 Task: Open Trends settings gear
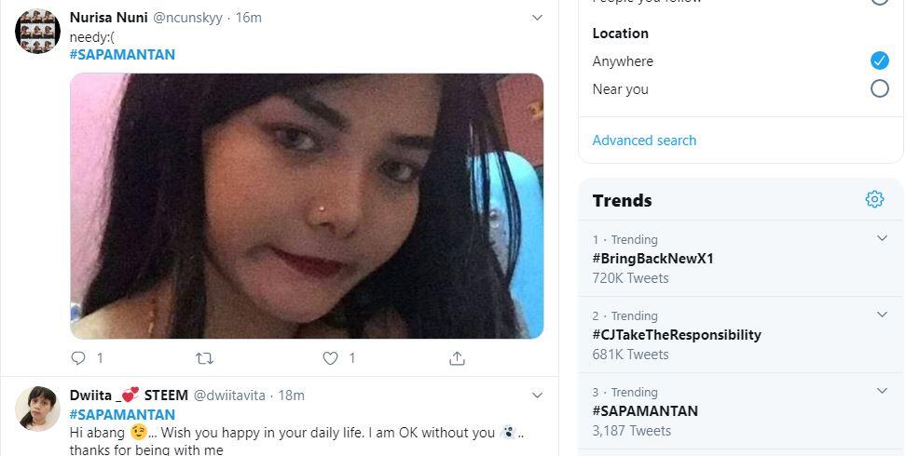point(873,199)
